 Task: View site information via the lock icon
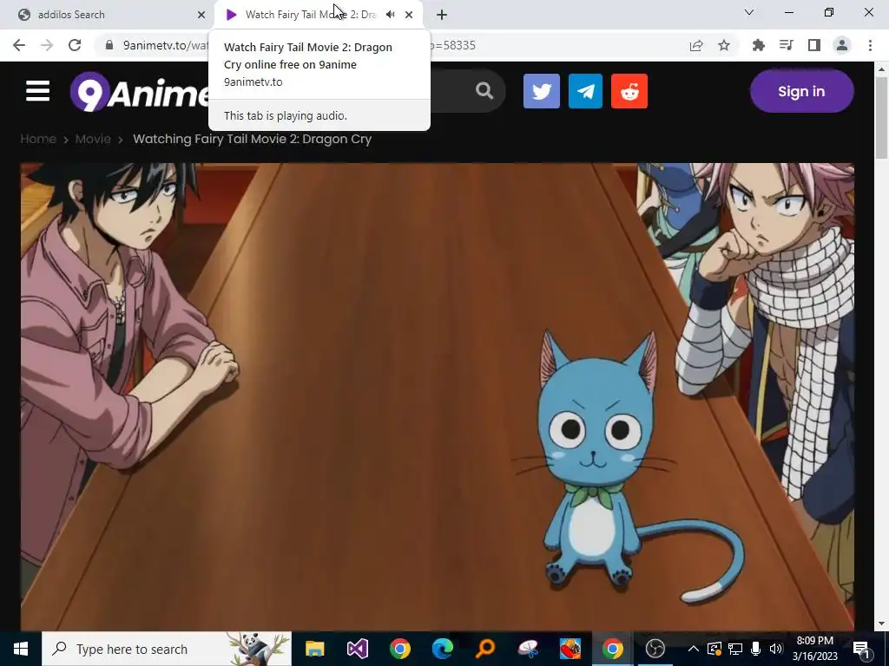click(x=109, y=45)
